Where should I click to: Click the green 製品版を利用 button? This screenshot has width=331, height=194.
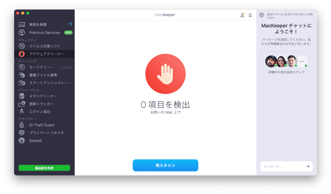(44, 168)
